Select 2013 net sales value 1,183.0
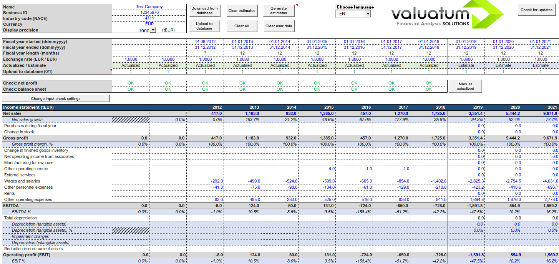This screenshot has width=559, height=264. tap(242, 114)
